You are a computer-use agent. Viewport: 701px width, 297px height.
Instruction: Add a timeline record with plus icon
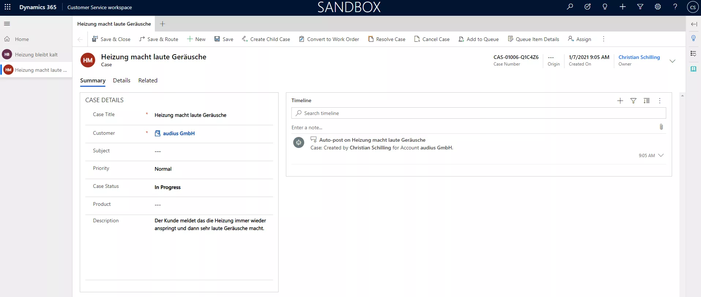click(620, 101)
